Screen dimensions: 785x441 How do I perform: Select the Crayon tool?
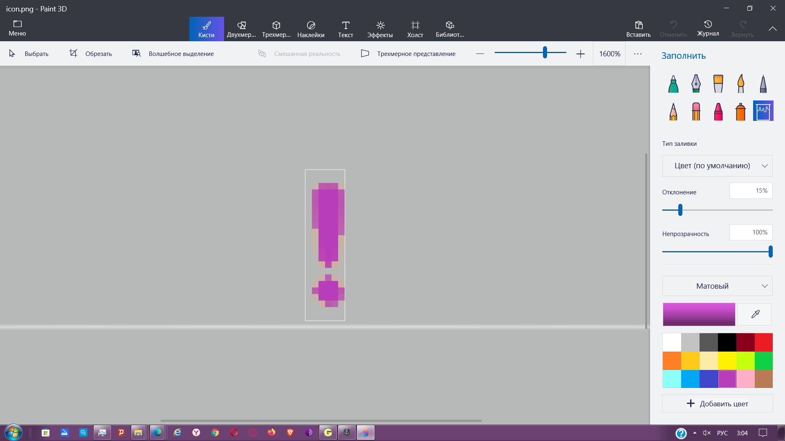click(x=718, y=111)
